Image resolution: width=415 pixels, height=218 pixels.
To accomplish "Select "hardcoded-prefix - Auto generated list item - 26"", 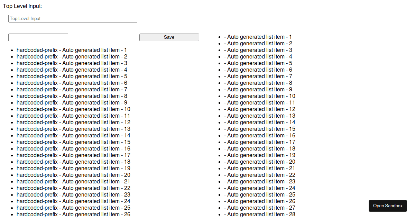I will [x=73, y=215].
